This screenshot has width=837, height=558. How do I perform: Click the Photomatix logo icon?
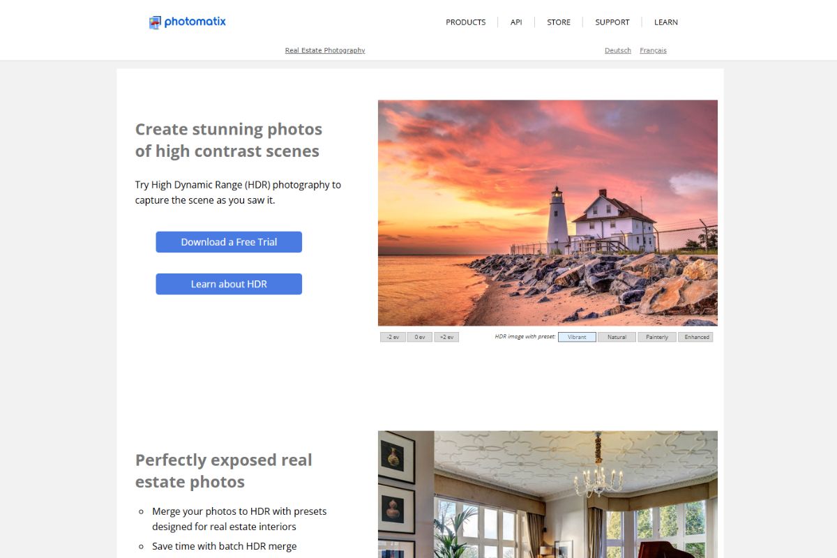[x=155, y=22]
